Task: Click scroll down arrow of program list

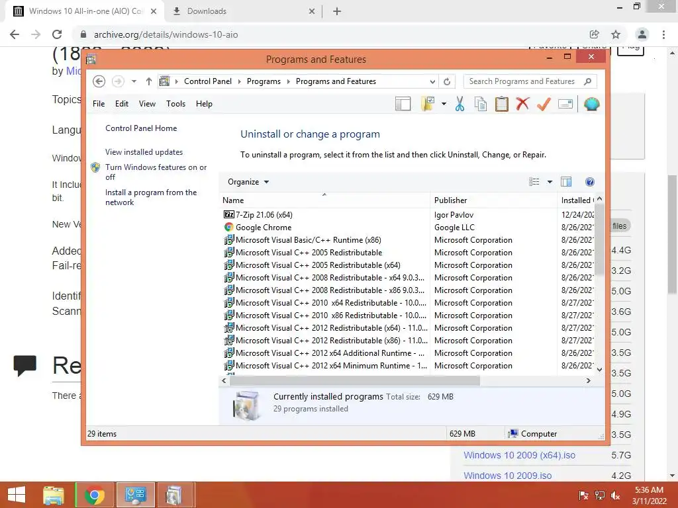Action: coord(599,369)
